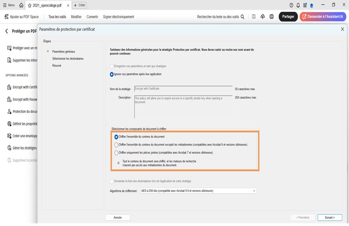This screenshot has width=349, height=226.
Task: Star the 2021_opencollege.pdf tab
Action: point(30,5)
